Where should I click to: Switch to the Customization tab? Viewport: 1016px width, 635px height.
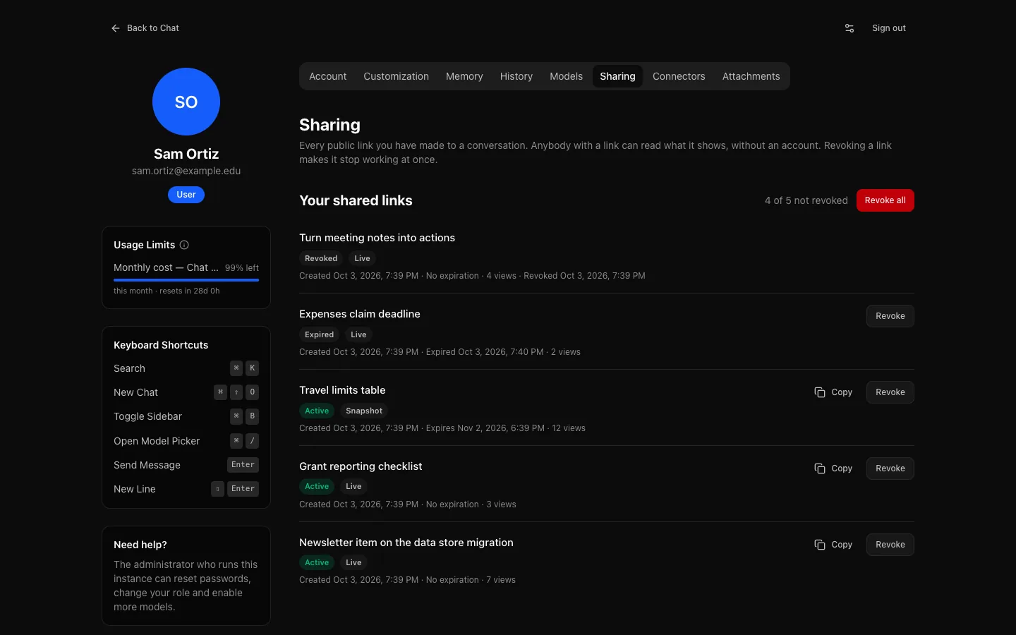point(396,76)
